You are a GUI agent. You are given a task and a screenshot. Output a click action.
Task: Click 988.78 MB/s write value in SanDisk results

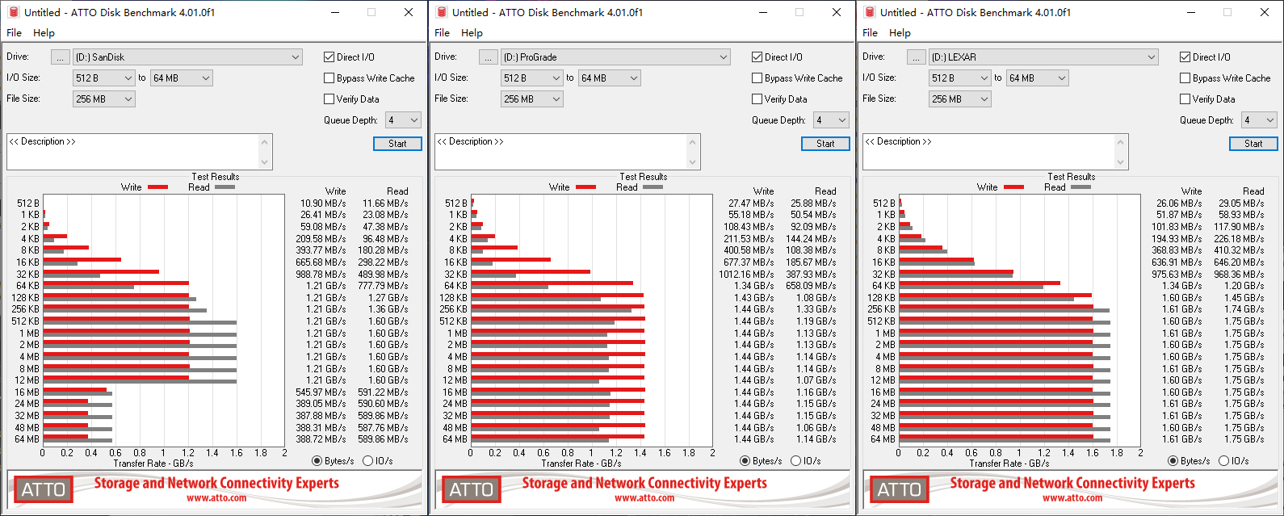tap(324, 275)
